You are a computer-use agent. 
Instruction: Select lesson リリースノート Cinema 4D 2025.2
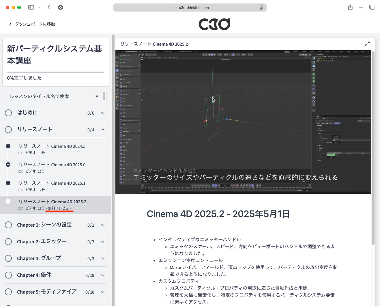point(56,205)
